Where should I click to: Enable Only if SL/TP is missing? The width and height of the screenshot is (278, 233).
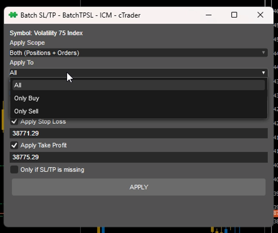(x=14, y=170)
